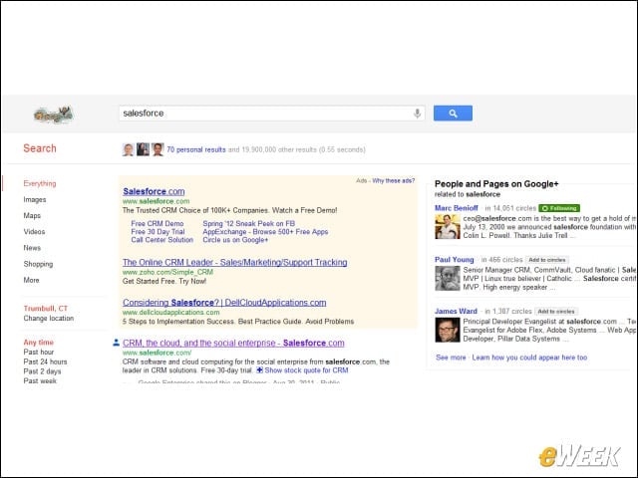The image size is (638, 478).
Task: Open Spring '12 Sneak Peek on FB
Action: 249,223
